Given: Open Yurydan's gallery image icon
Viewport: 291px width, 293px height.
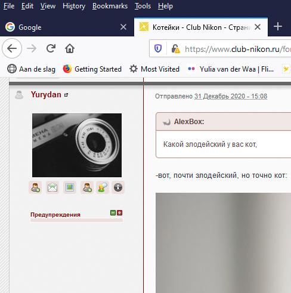Looking at the screenshot, I should [70, 187].
